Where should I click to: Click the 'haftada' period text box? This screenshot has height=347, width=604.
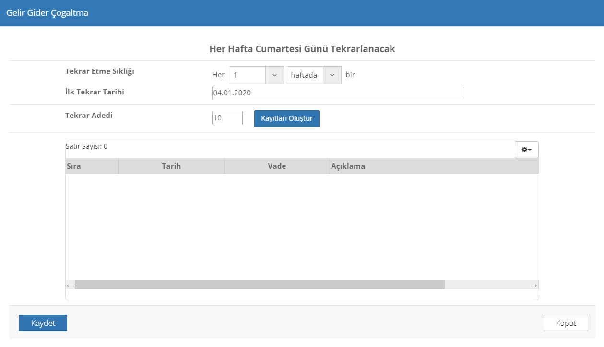coord(305,75)
